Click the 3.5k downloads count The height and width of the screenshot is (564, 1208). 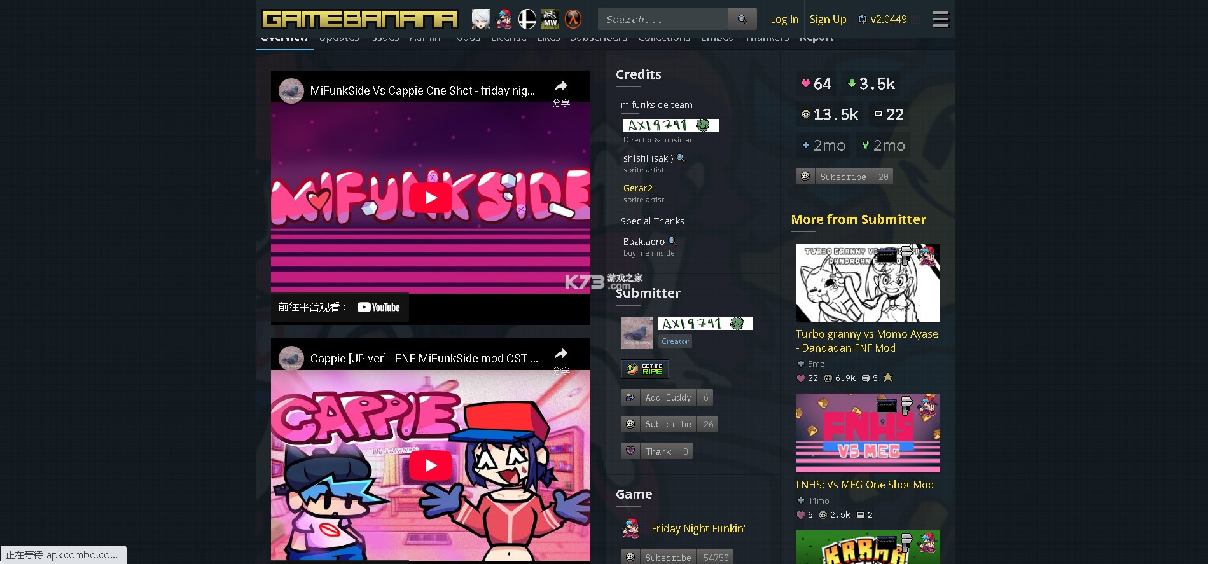(x=877, y=83)
